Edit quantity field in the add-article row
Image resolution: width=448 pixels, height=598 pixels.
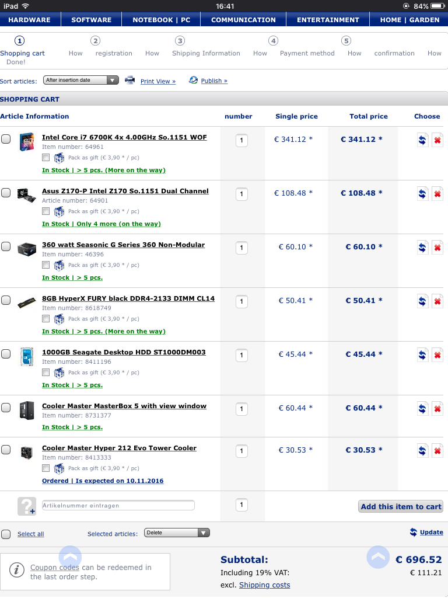pyautogui.click(x=242, y=505)
